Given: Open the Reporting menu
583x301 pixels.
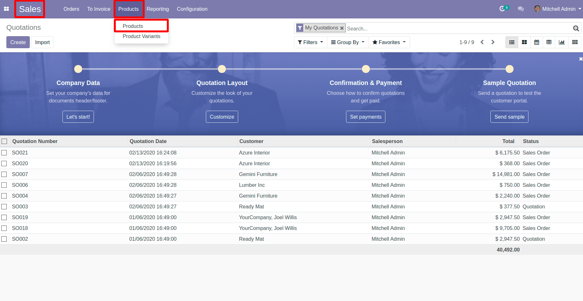Looking at the screenshot, I should click(158, 9).
